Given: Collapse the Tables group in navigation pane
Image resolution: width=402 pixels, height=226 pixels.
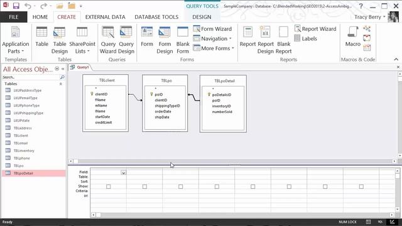Looking at the screenshot, I should pyautogui.click(x=61, y=83).
